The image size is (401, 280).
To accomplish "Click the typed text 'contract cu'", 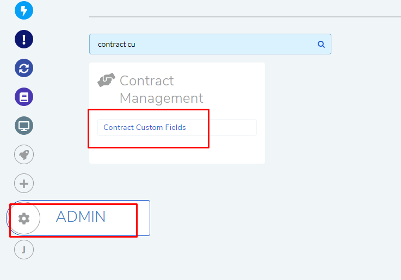I will [x=116, y=45].
